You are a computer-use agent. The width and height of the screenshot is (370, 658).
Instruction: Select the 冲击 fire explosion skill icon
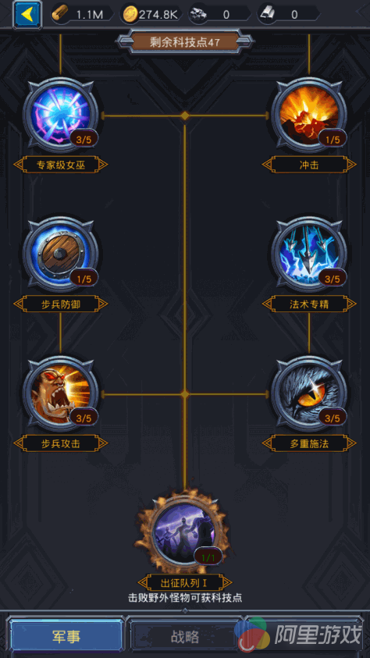[x=309, y=114]
